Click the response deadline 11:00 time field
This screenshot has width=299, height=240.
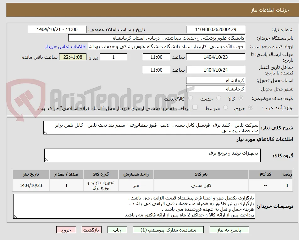[x=156, y=57]
